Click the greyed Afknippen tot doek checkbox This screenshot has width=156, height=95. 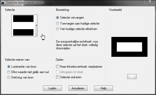[x=58, y=72]
